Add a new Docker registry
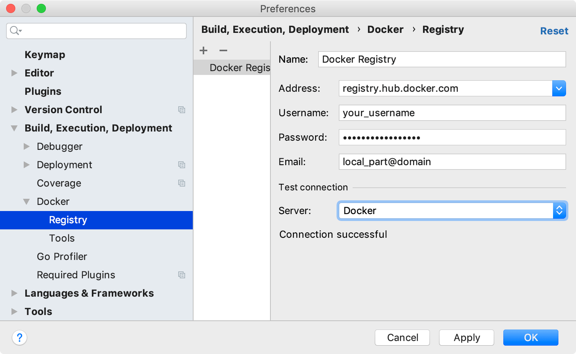 coord(203,50)
